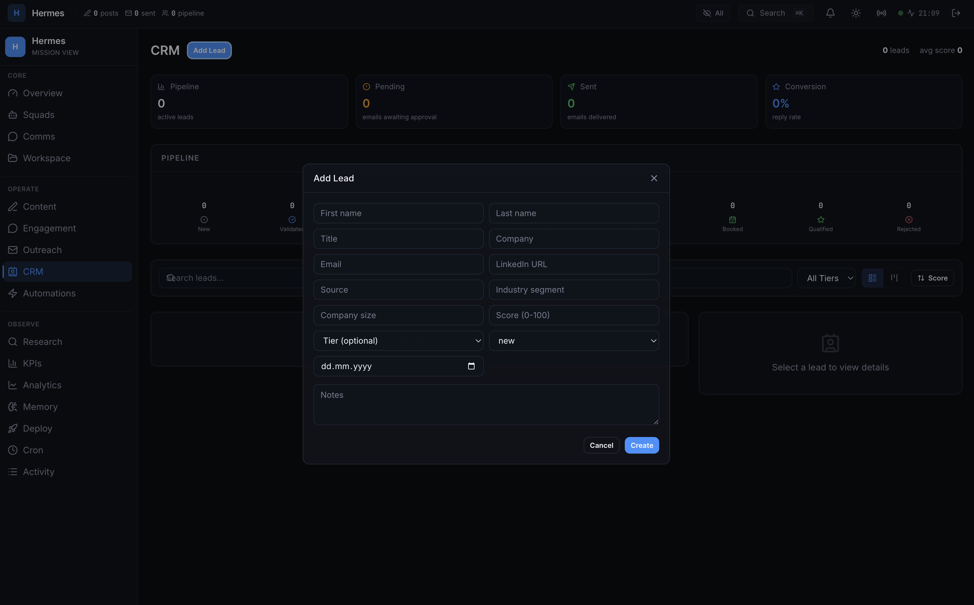This screenshot has width=974, height=605.
Task: Click the Rejected pipeline stage icon
Action: 908,220
